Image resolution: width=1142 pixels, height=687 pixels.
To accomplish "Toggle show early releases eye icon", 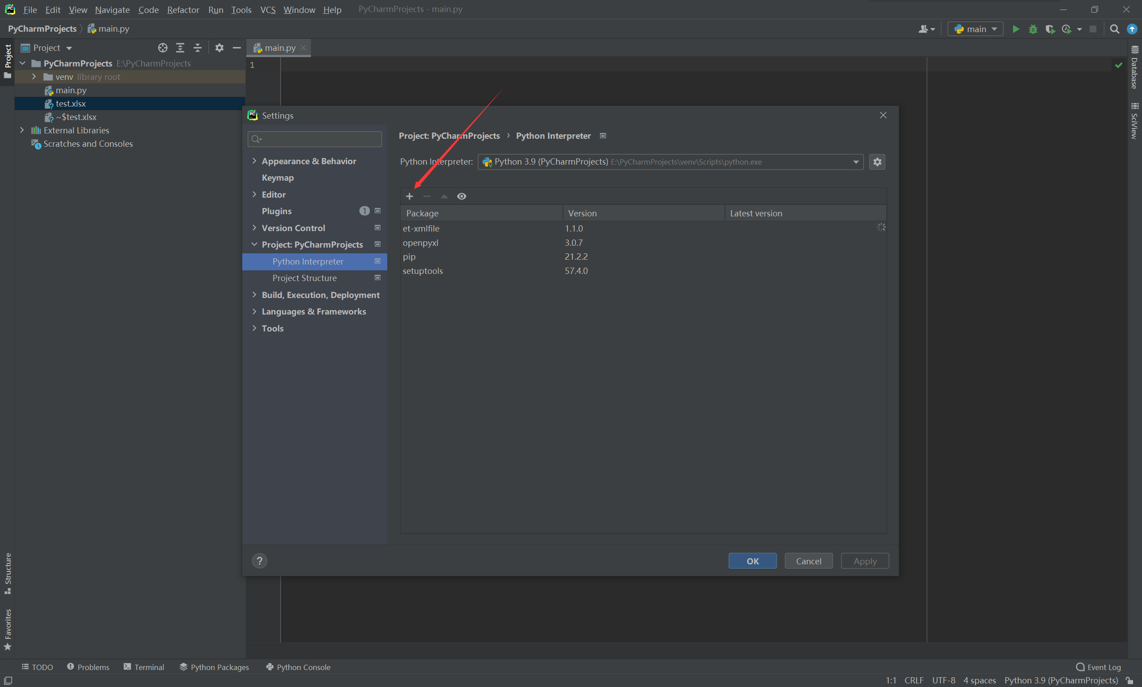I will (462, 196).
